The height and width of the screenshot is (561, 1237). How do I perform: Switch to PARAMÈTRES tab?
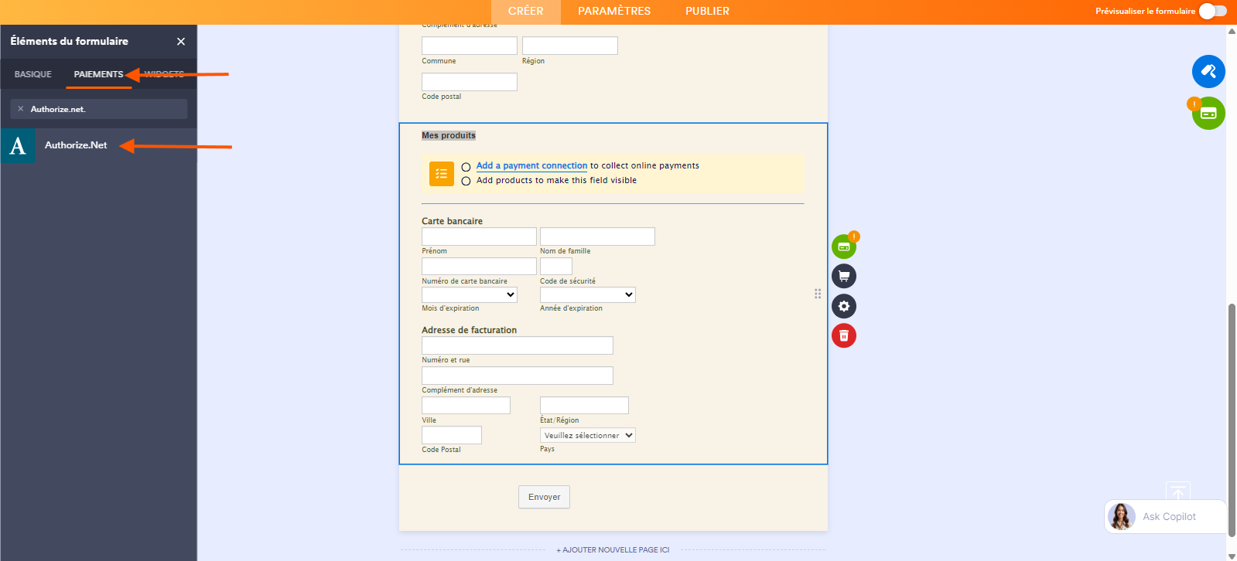point(614,12)
